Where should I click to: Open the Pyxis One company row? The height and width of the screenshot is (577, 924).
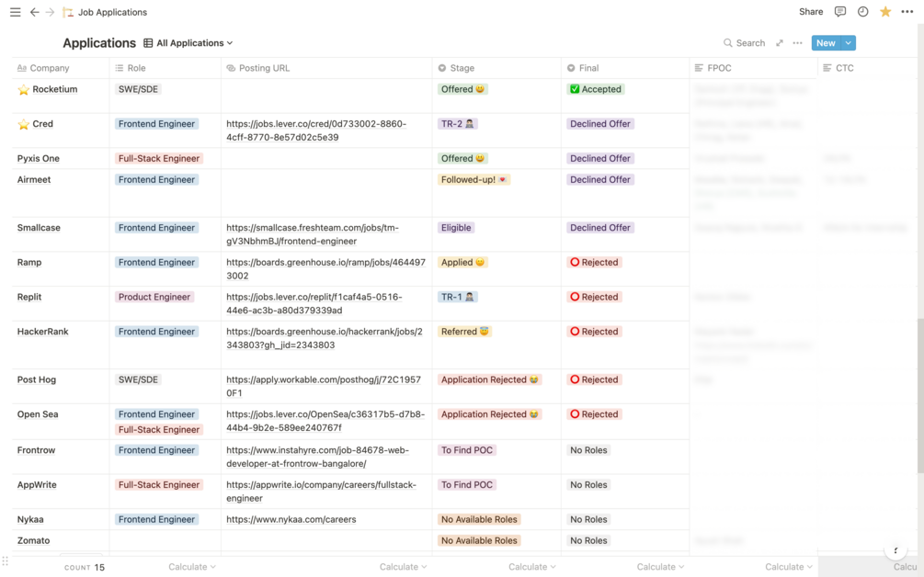point(39,158)
